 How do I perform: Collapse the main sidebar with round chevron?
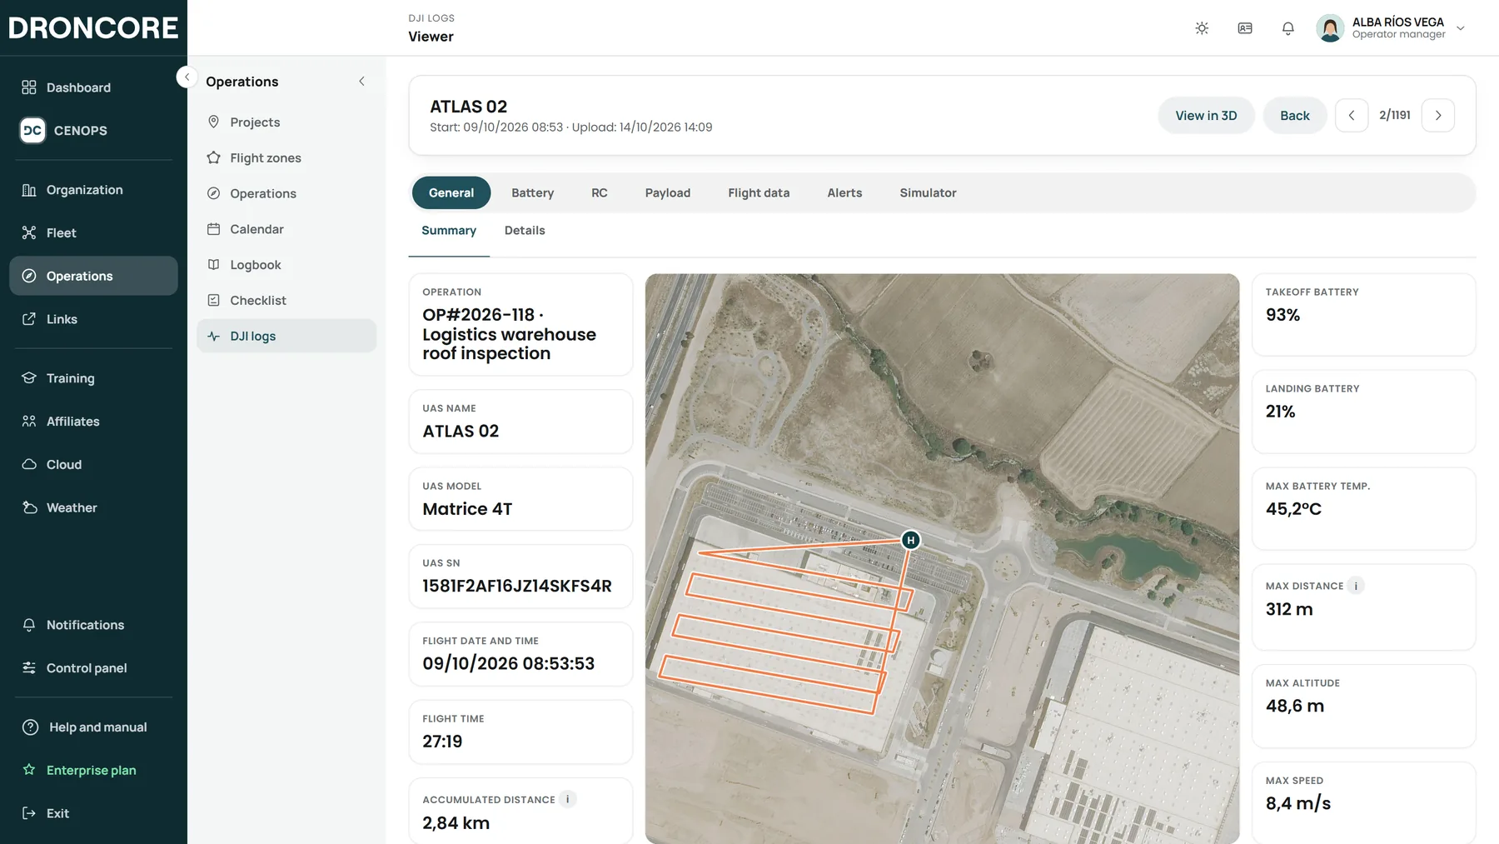tap(187, 77)
